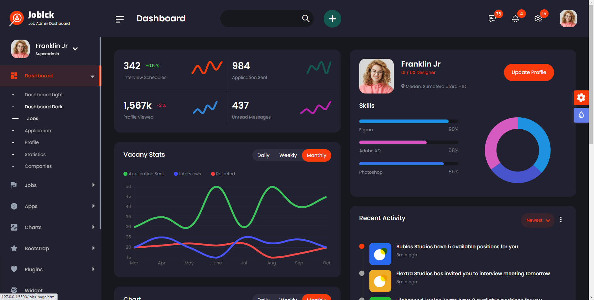Image resolution: width=594 pixels, height=300 pixels.
Task: Open bell notifications with 4 badge
Action: click(515, 19)
